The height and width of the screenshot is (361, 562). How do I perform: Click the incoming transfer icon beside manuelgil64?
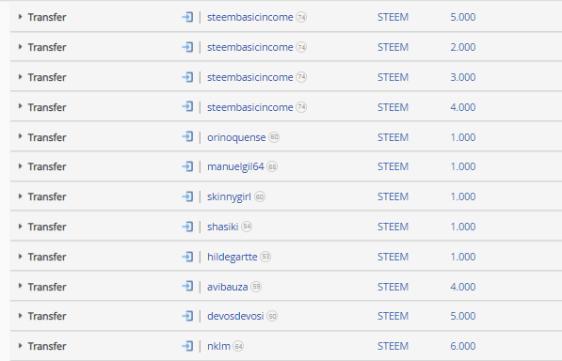tap(187, 166)
